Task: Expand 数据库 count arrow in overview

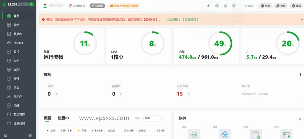Action: pos(121,94)
